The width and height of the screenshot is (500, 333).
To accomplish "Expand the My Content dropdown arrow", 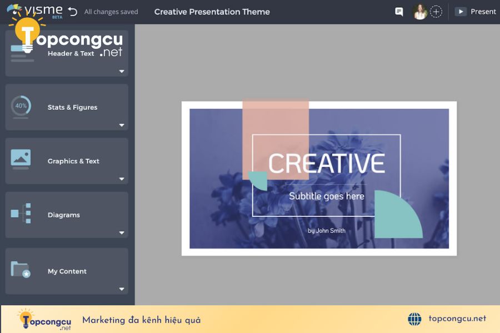I will [122, 289].
